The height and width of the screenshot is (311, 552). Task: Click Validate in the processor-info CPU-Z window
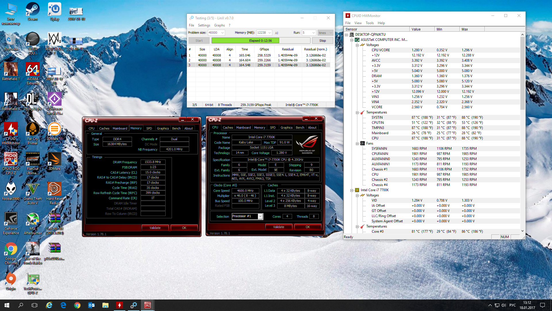(x=279, y=227)
